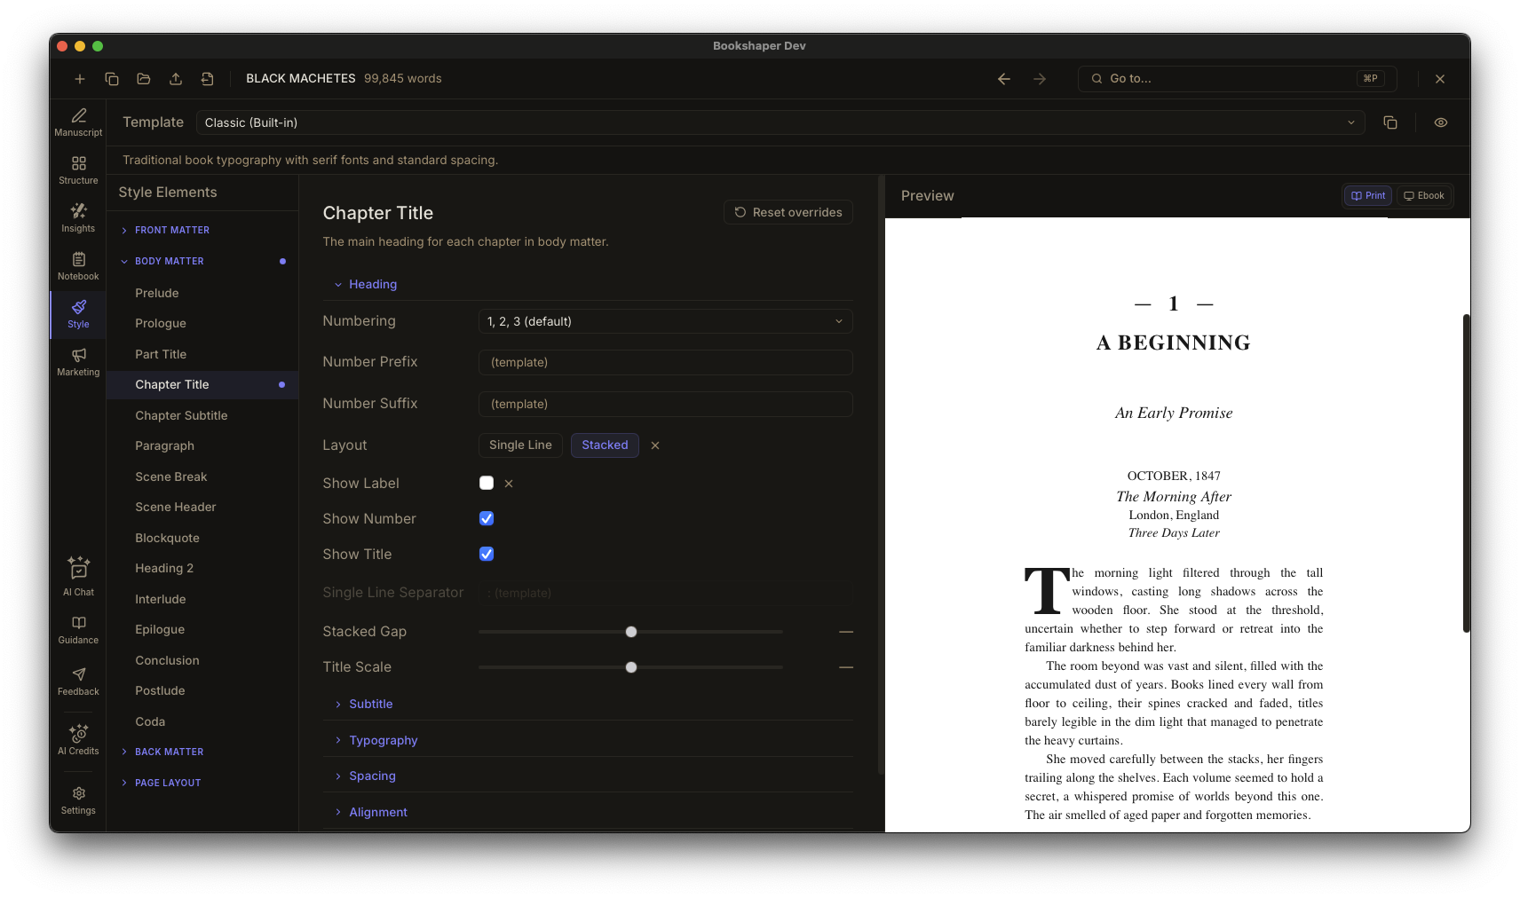
Task: Click Reset overrides button
Action: coord(788,212)
